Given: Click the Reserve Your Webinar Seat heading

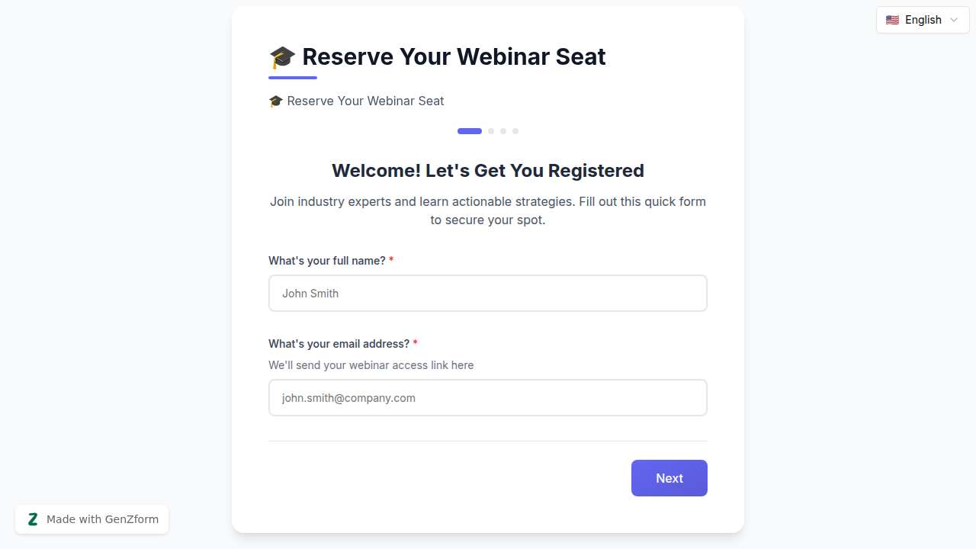Looking at the screenshot, I should 453,56.
